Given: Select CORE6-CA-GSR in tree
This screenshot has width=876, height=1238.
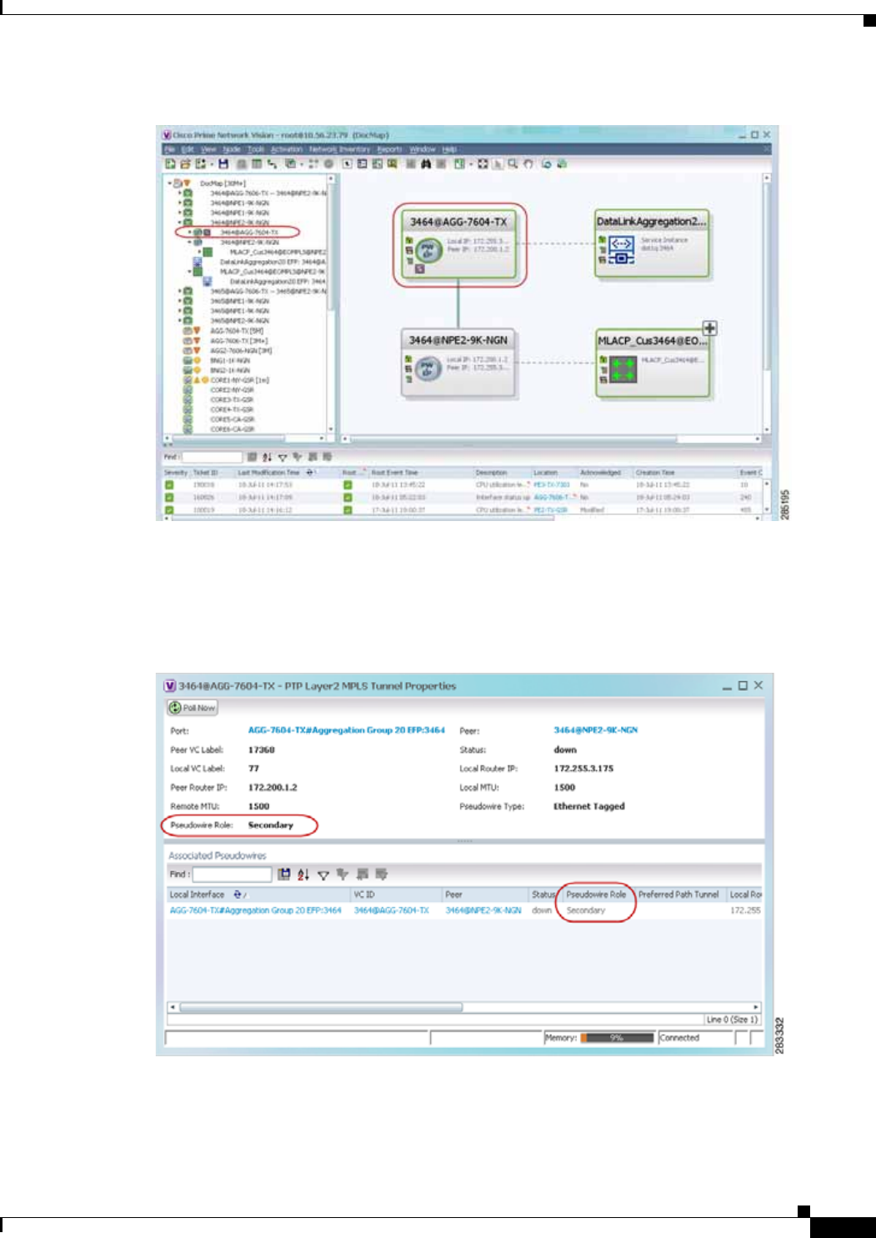Looking at the screenshot, I should (233, 429).
